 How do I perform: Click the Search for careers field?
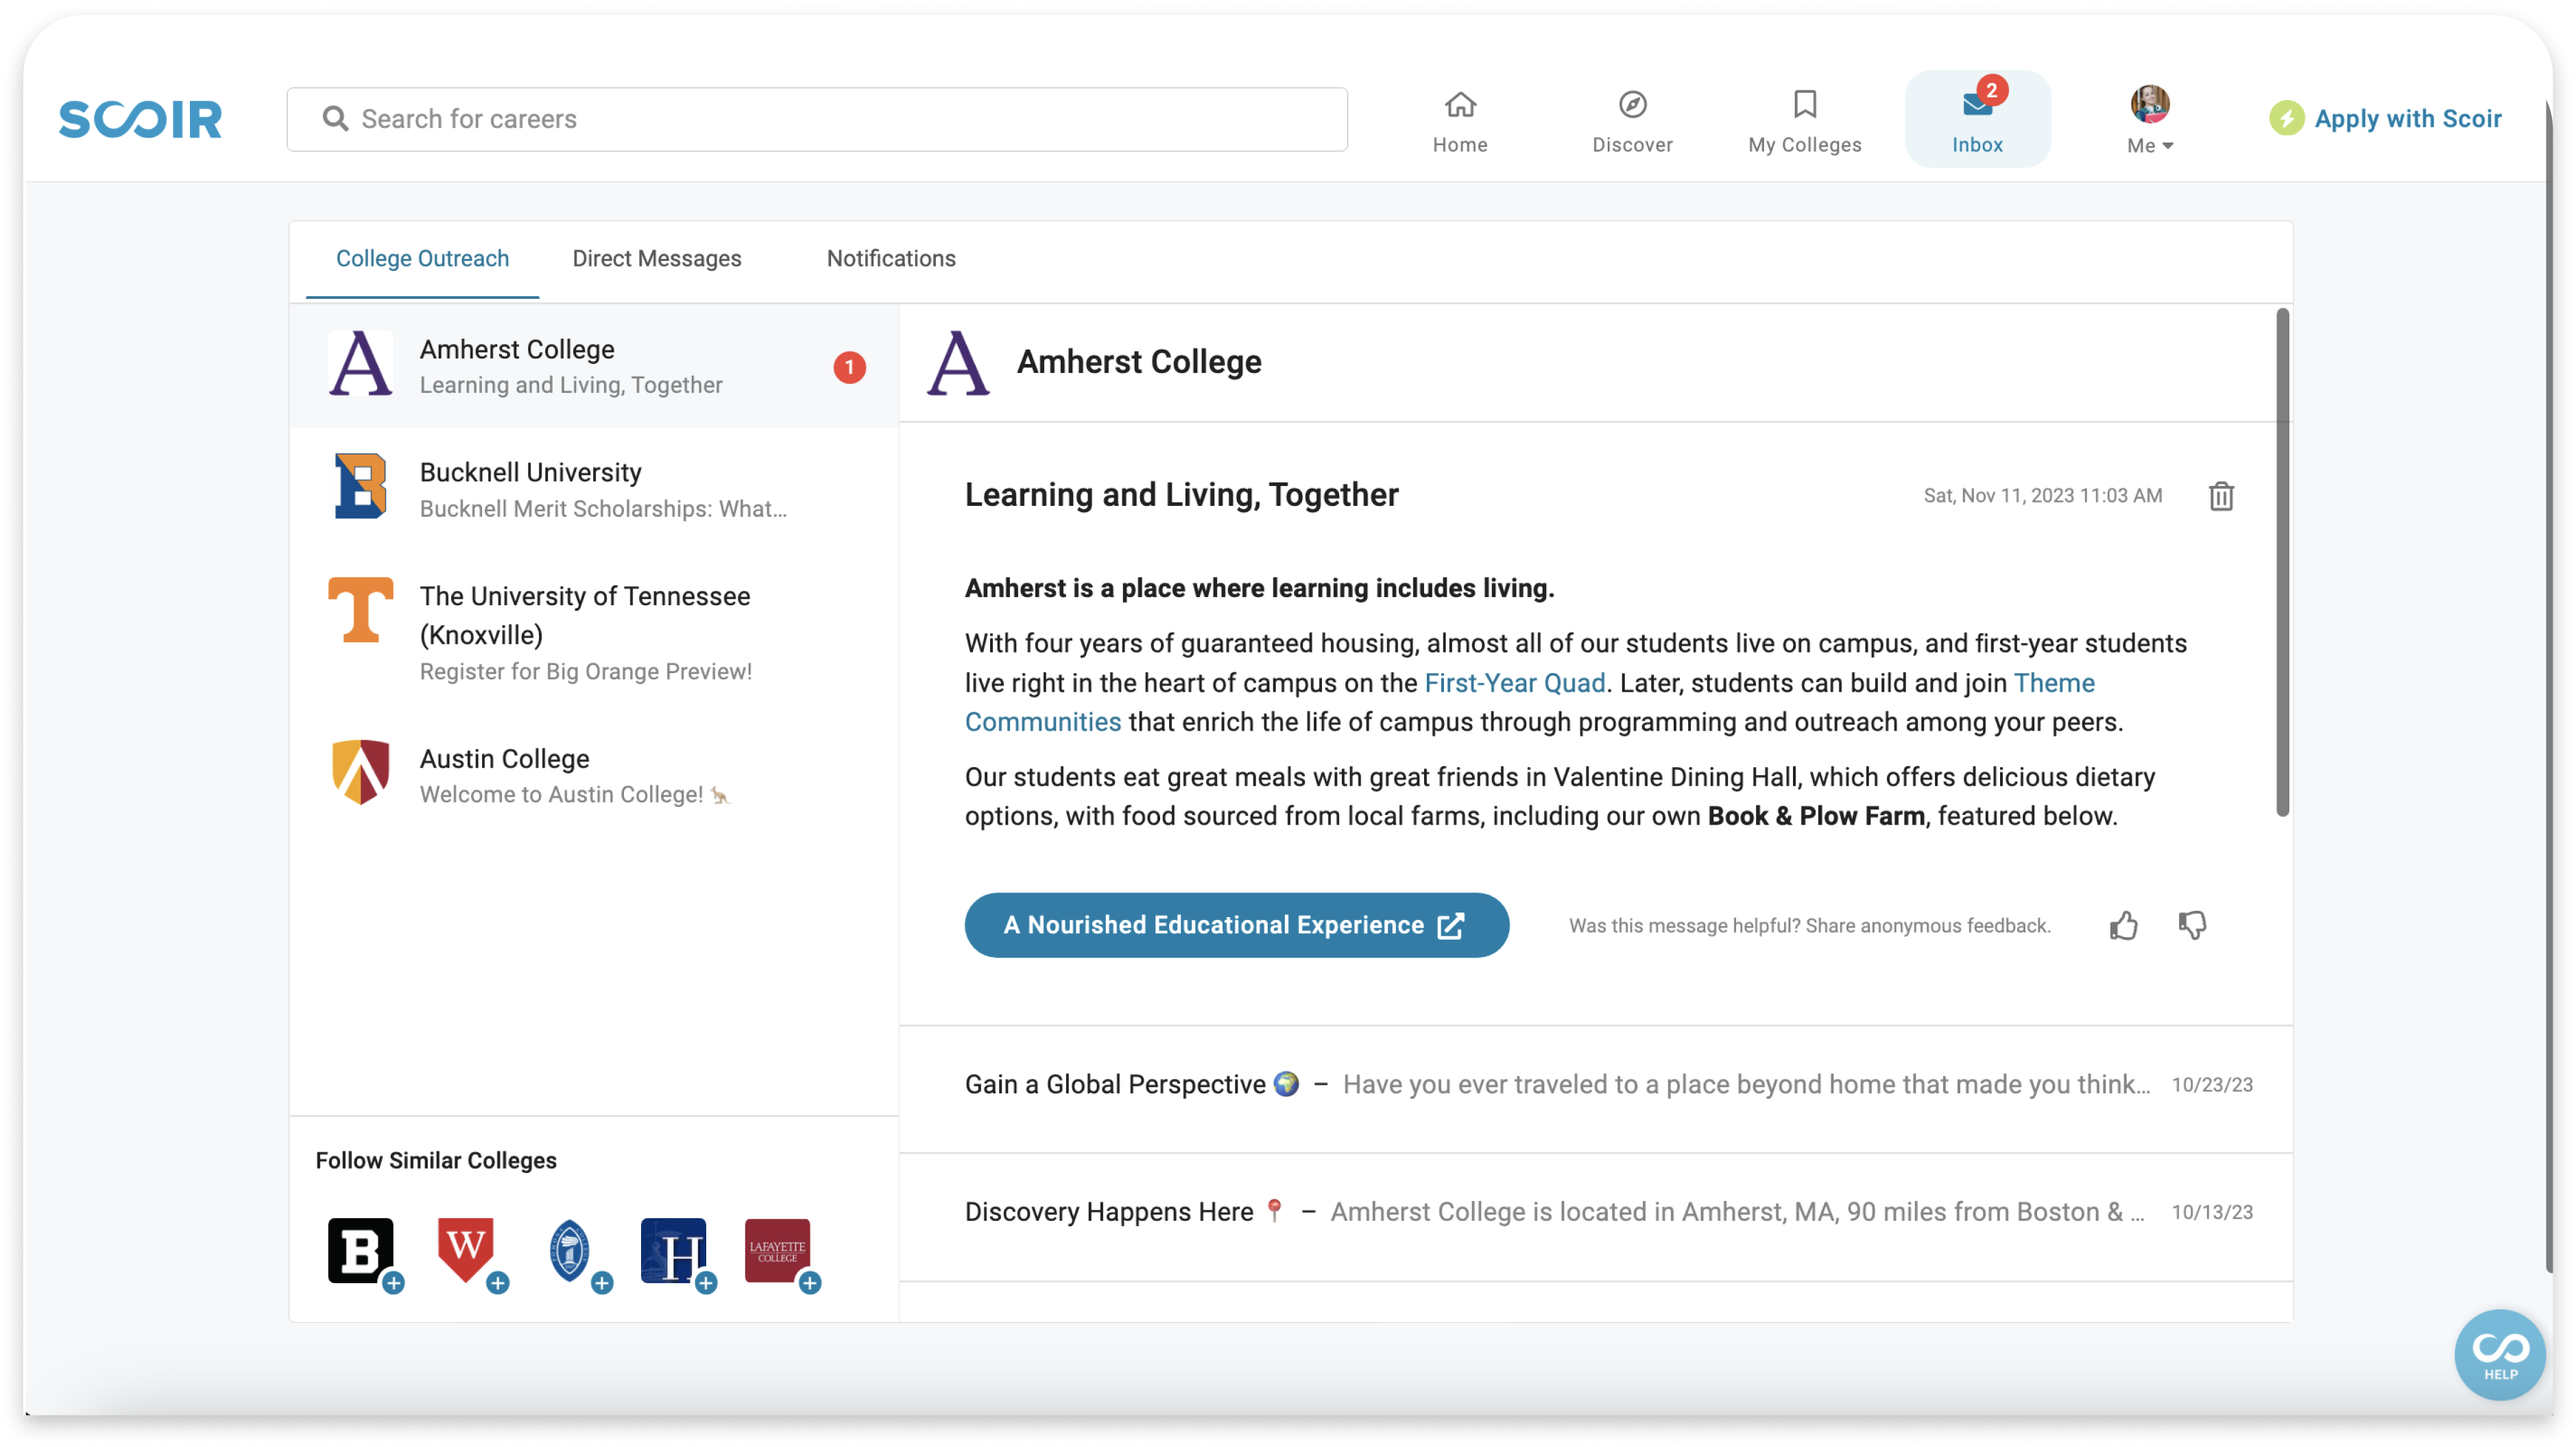click(816, 120)
